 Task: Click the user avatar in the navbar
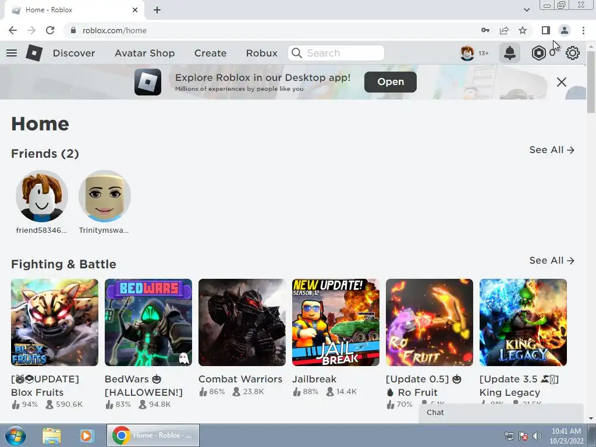point(467,53)
